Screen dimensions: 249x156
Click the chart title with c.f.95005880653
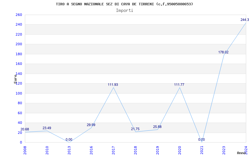click(x=125, y=4)
